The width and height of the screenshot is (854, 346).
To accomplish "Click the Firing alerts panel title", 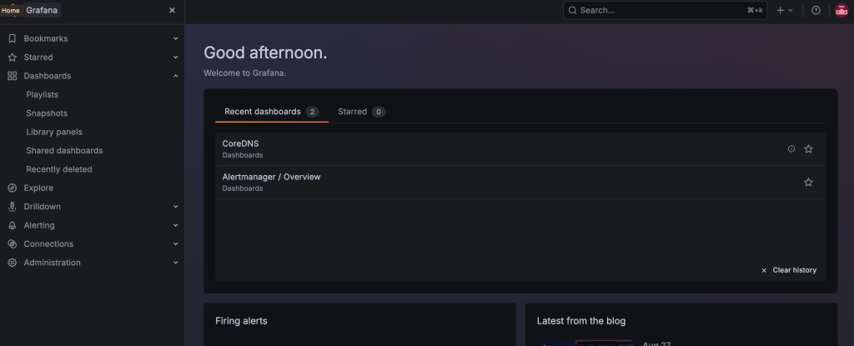I will [241, 321].
